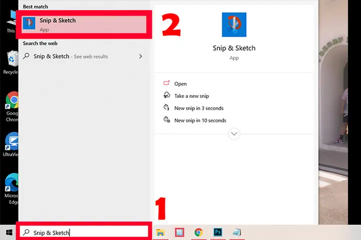
Task: Expand web results arrow for Snip & Sketch
Action: (140, 56)
